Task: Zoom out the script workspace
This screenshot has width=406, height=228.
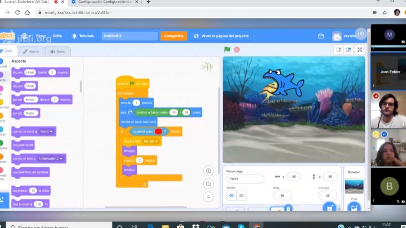Action: pos(208,184)
